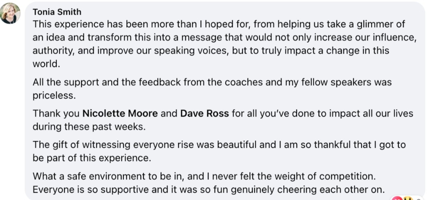This screenshot has height=200, width=433.
Task: Click 'authority, and improve our speaking voices' line
Action: [211, 51]
